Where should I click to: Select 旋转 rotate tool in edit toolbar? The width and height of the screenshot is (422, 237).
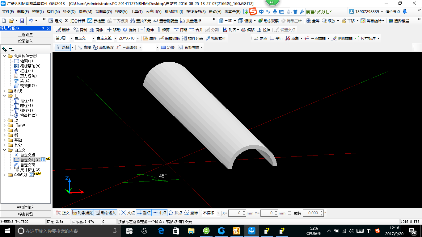pos(129,30)
